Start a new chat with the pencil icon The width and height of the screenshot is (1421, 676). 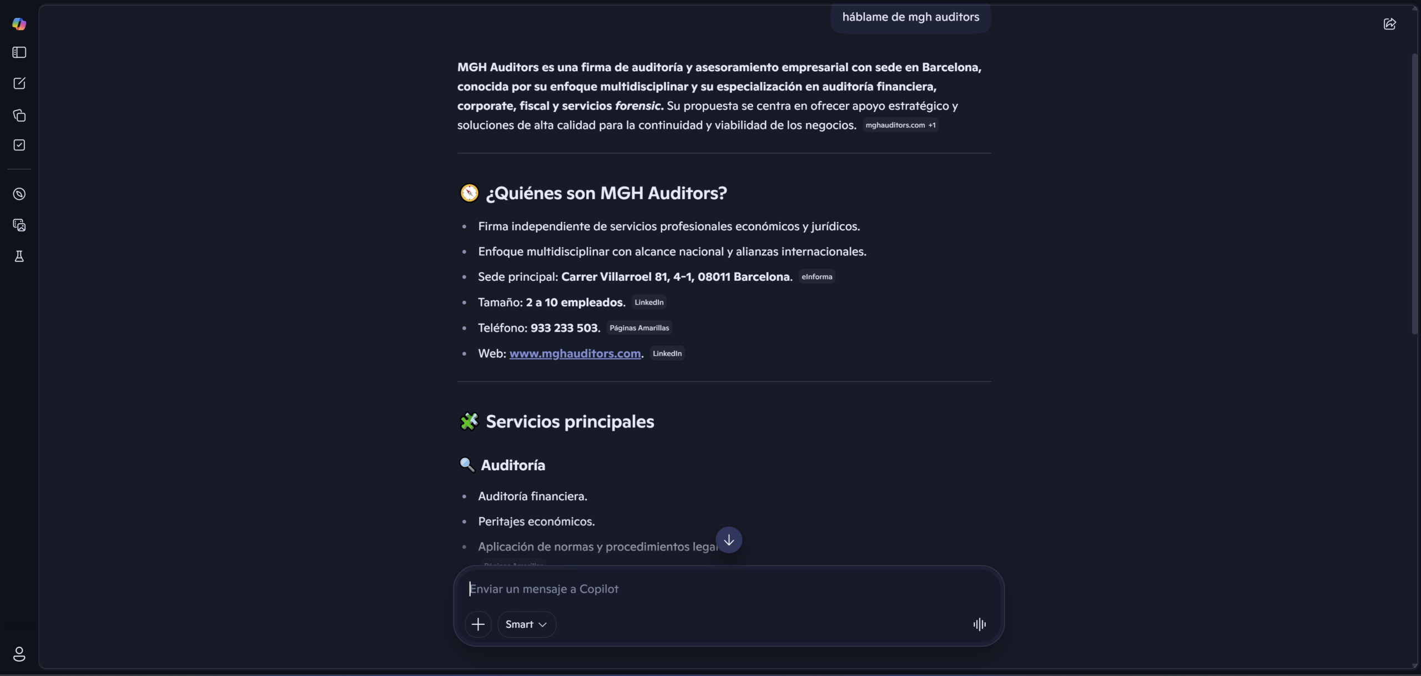[19, 83]
